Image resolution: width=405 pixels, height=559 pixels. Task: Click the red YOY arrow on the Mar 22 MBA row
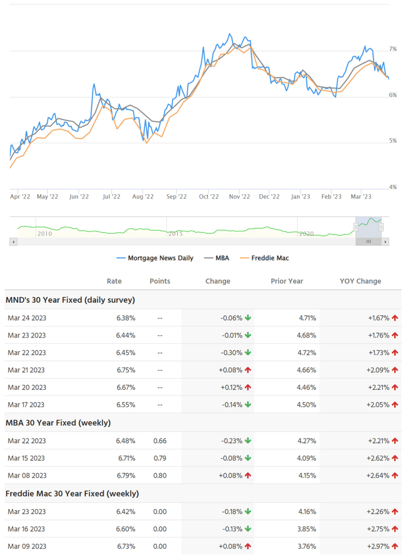[x=395, y=441]
